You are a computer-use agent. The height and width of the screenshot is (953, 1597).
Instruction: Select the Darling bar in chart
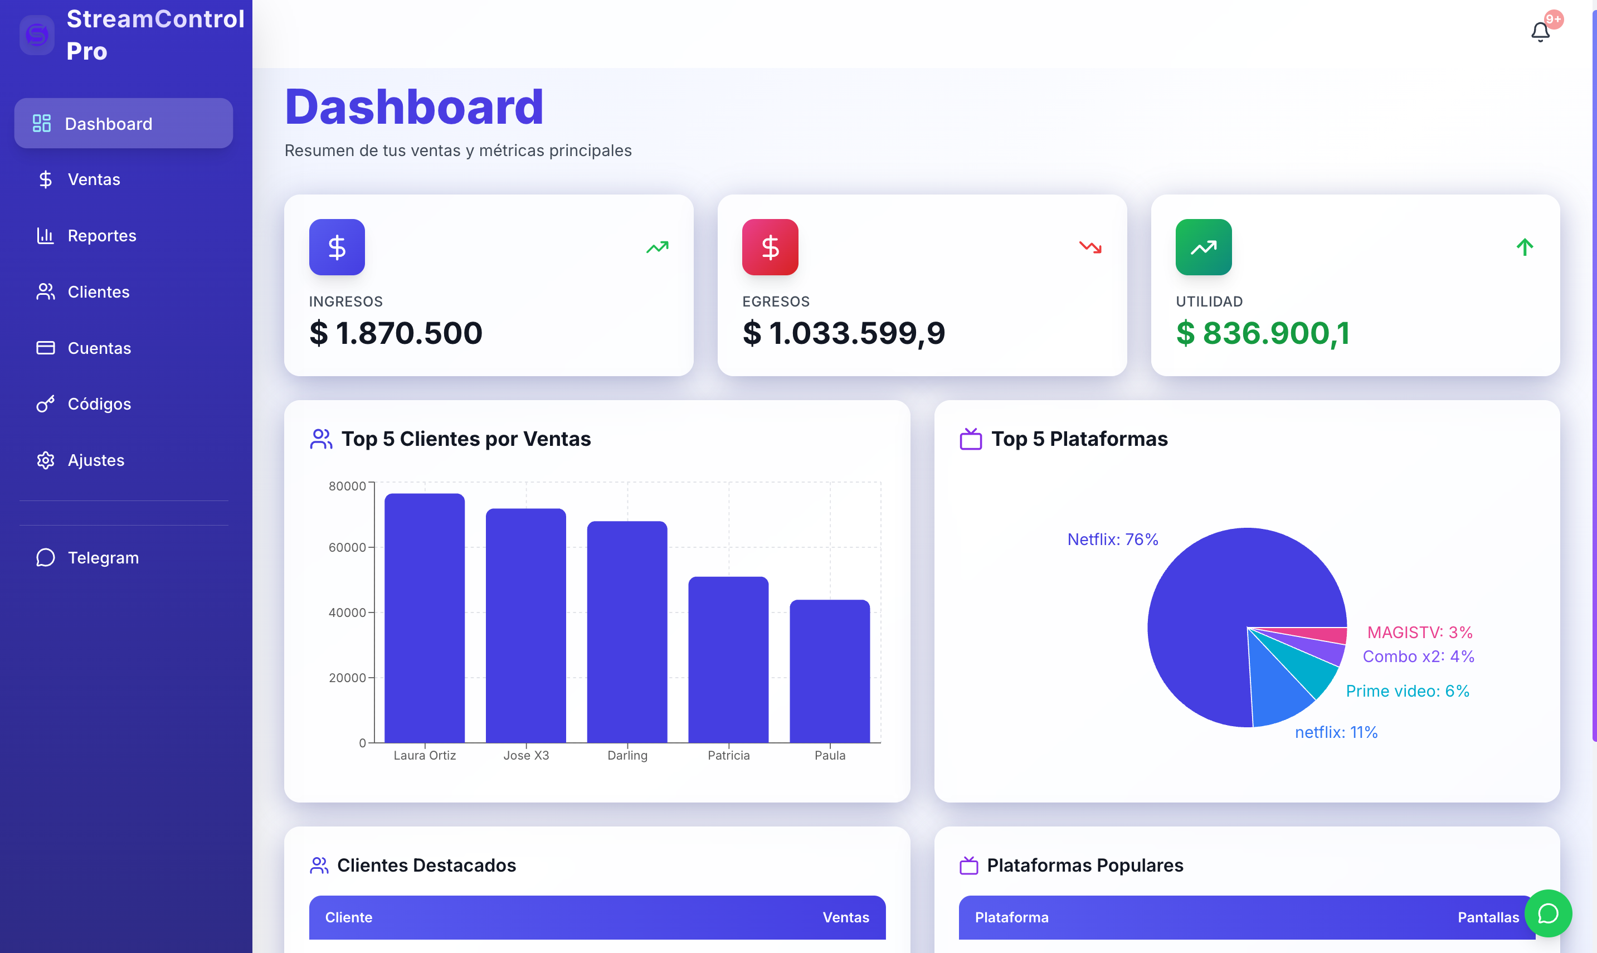pos(627,632)
